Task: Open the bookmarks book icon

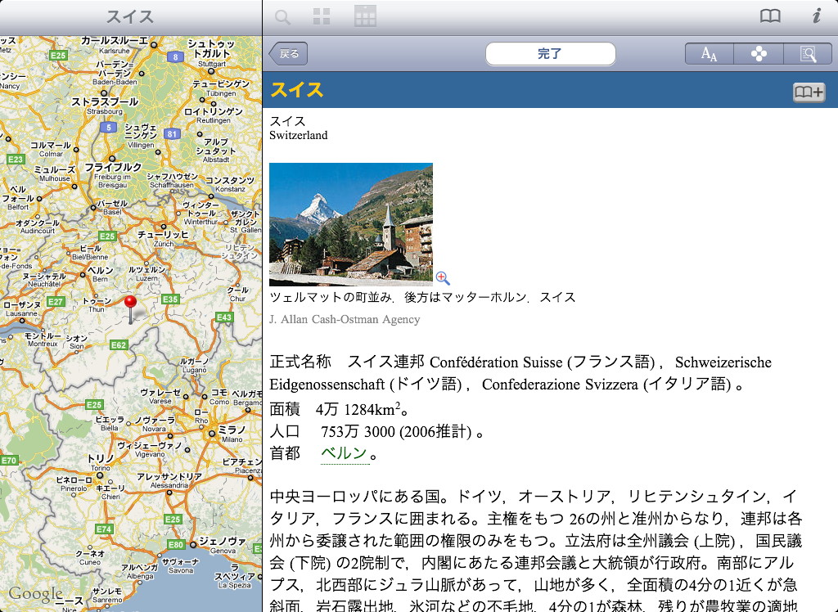Action: [770, 16]
